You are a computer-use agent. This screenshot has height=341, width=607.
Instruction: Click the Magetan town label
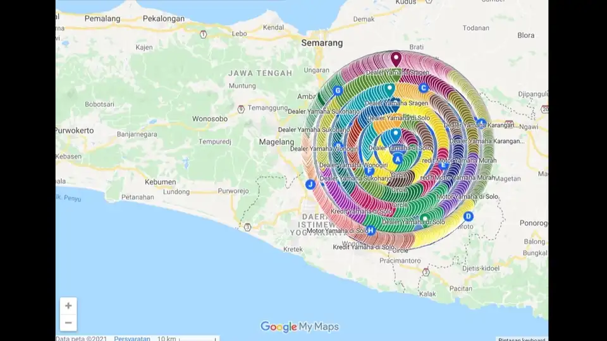click(508, 179)
